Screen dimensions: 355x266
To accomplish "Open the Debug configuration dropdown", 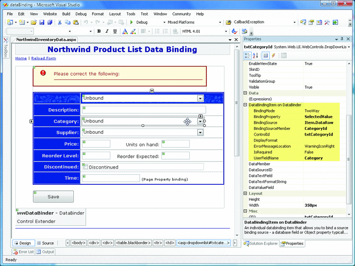I will coord(164,22).
